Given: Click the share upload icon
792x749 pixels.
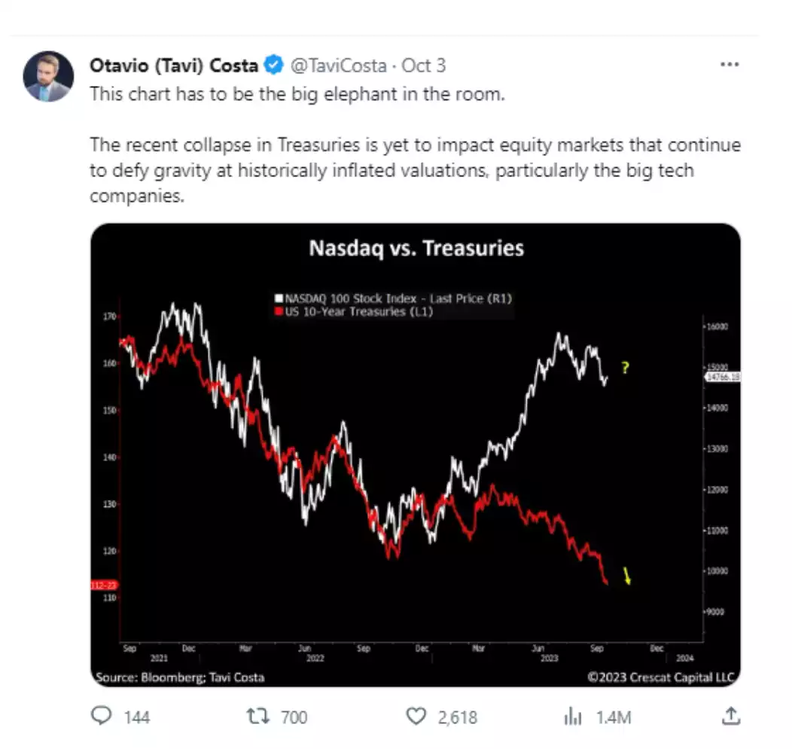Looking at the screenshot, I should click(x=730, y=717).
